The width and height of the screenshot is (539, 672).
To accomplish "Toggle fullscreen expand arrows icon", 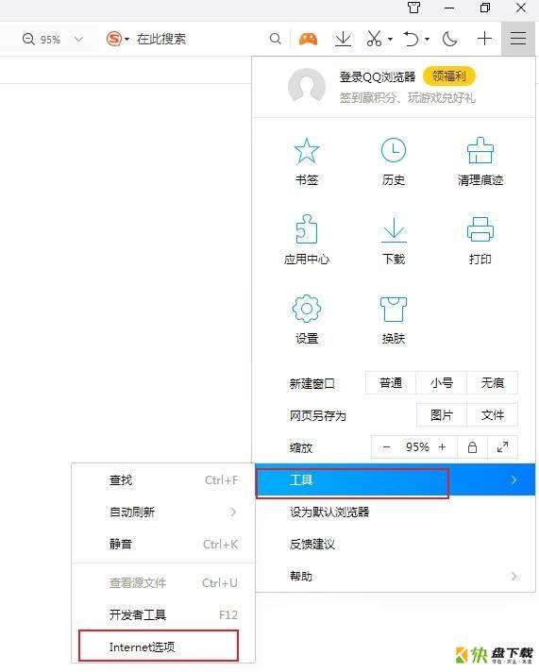I will click(x=502, y=447).
